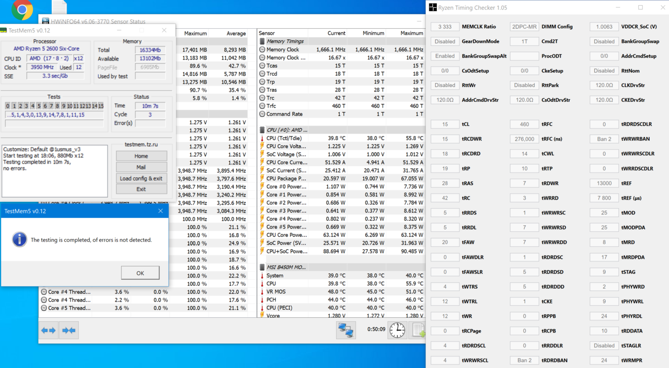Image resolution: width=669 pixels, height=368 pixels.
Task: Collapse the Memory Timings sensor group header
Action: (341, 41)
